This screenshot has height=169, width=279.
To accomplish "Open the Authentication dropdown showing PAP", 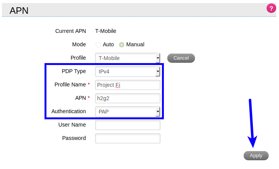I will pos(127,112).
